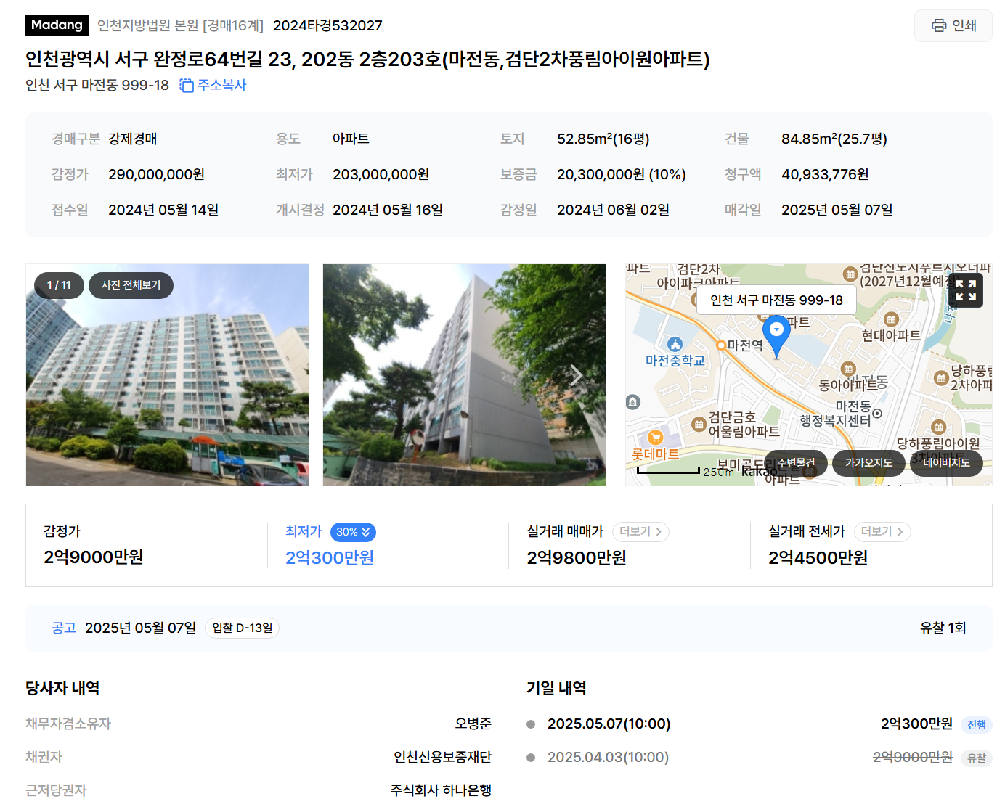Open the second apartment side-view photo
This screenshot has width=1005, height=807.
point(464,374)
